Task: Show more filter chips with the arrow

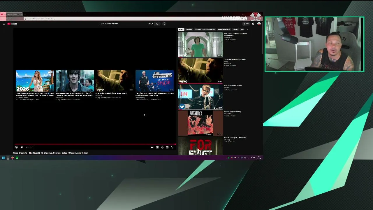Action: [x=247, y=29]
